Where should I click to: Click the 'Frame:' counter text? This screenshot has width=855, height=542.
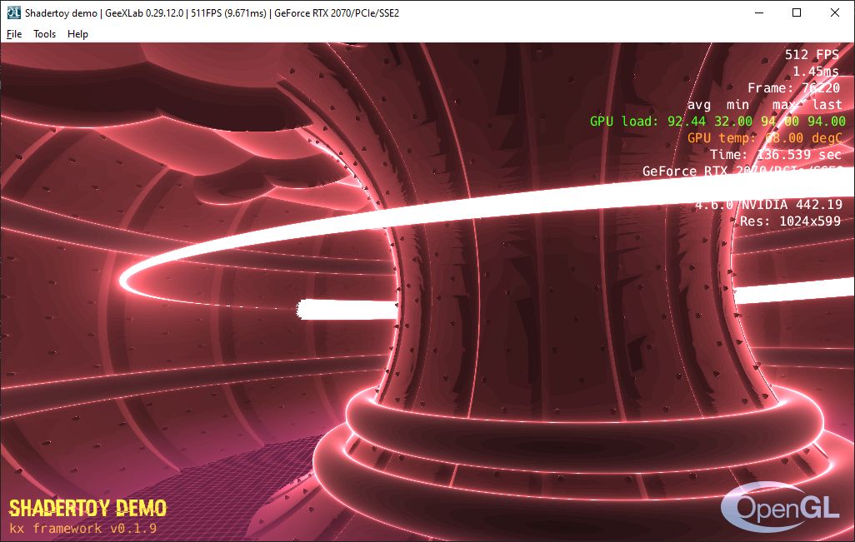(x=794, y=87)
